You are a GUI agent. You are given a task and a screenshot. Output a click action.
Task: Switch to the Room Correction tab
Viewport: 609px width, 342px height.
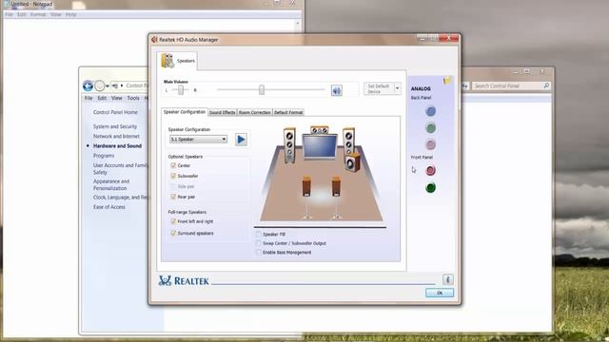click(x=254, y=112)
